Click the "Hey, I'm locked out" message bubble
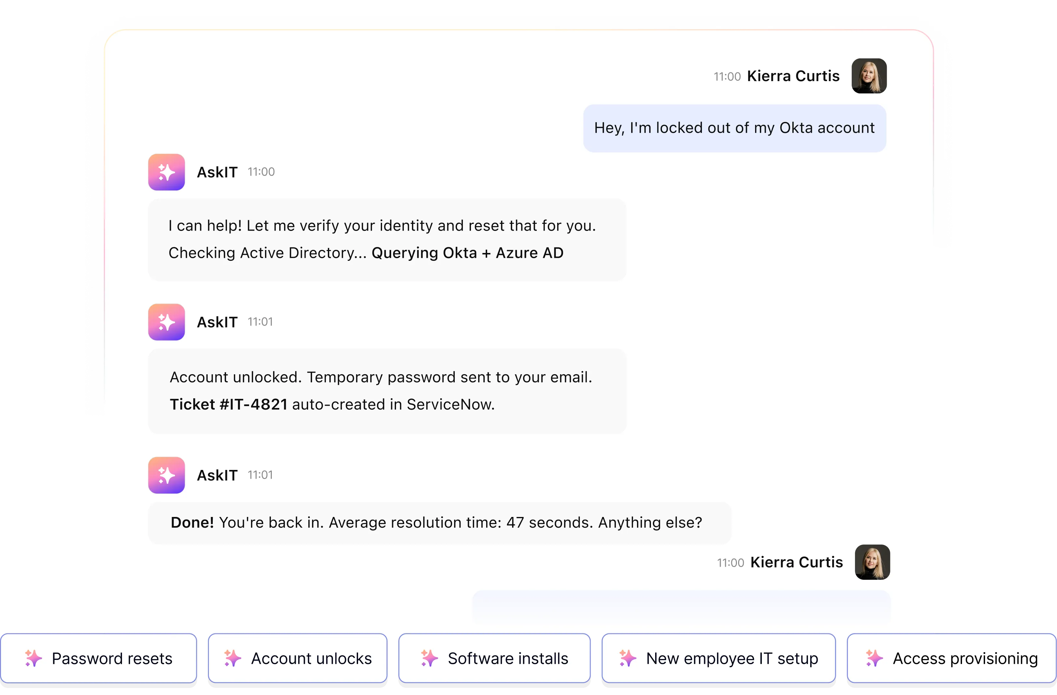 click(735, 128)
